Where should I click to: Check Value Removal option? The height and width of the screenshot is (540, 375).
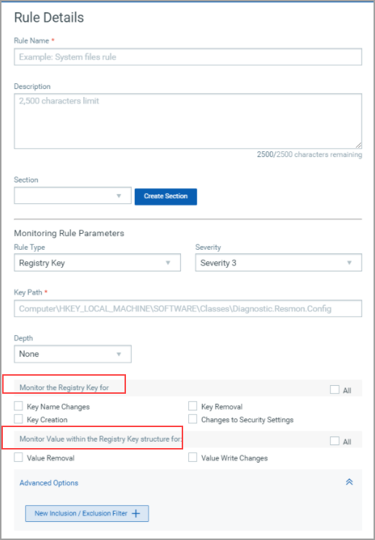pyautogui.click(x=18, y=457)
